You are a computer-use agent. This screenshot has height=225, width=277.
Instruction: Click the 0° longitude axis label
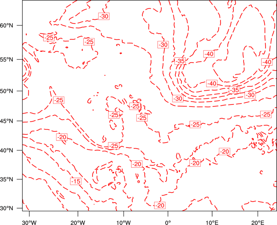[168, 222]
